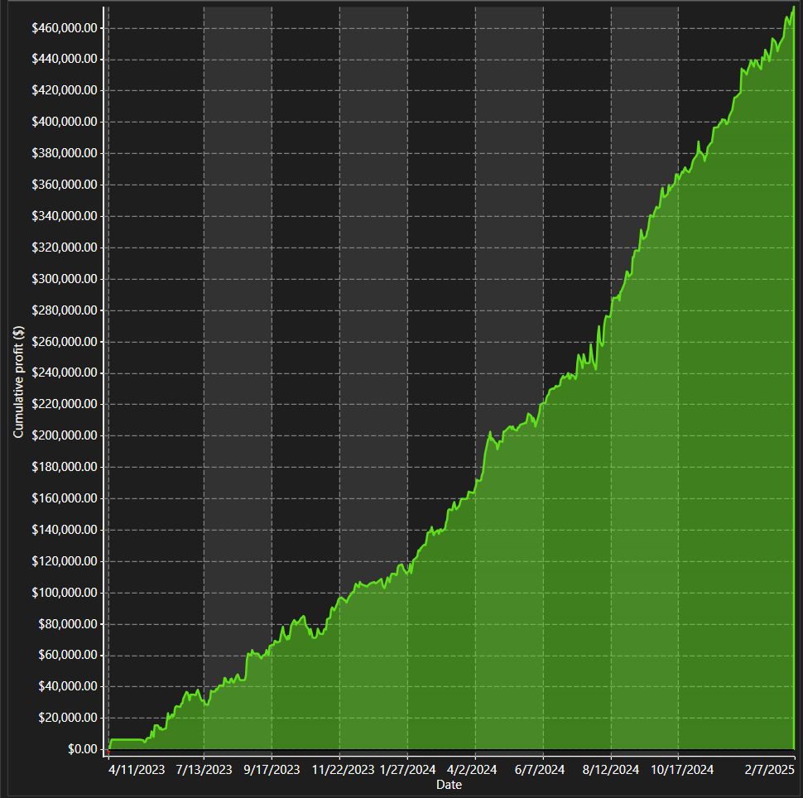Select the $460,000.00 y-axis label
This screenshot has width=803, height=798.
[65, 28]
